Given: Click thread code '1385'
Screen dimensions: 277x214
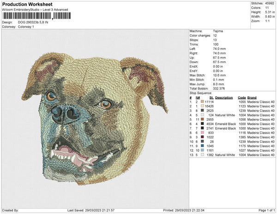Looking at the screenshot, I should click(x=242, y=137).
